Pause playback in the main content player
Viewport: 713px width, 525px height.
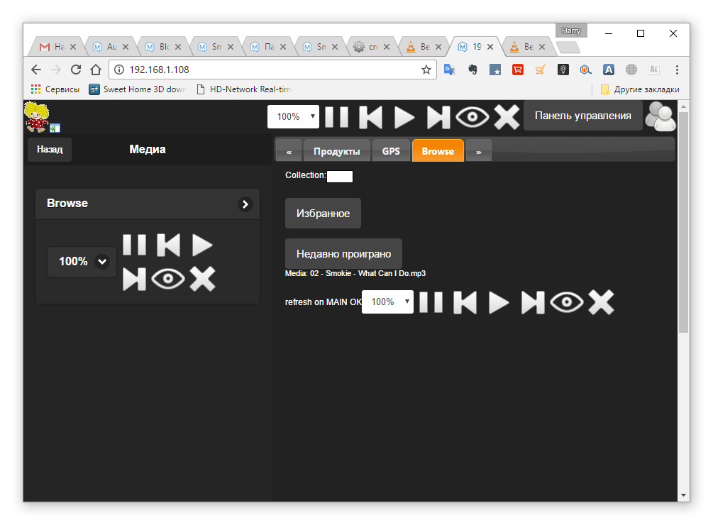coord(431,302)
